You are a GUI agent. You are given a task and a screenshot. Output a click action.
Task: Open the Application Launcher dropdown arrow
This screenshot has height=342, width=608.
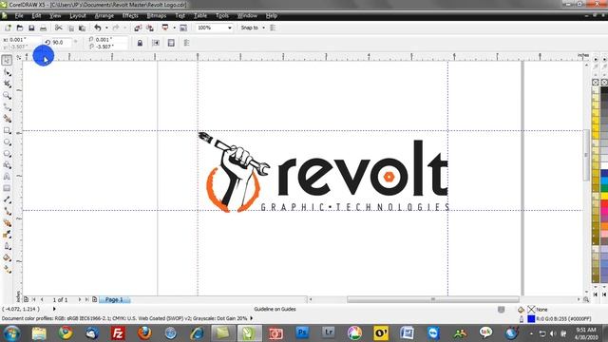point(174,28)
